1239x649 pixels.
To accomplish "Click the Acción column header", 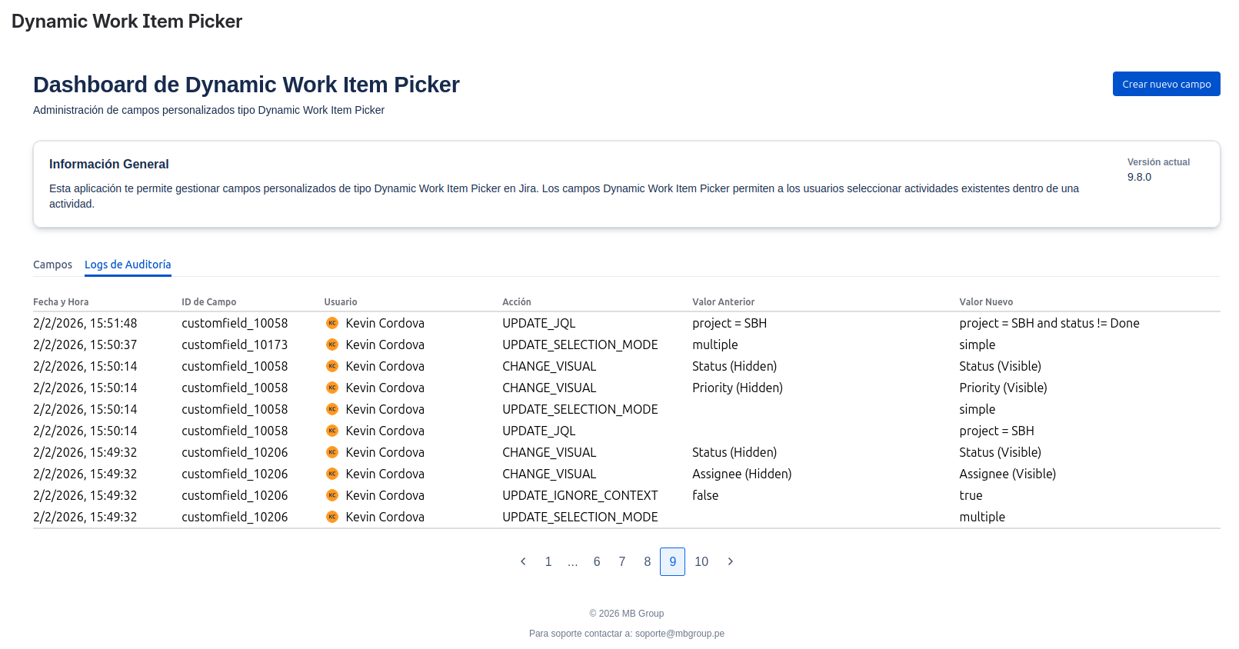I will (517, 302).
